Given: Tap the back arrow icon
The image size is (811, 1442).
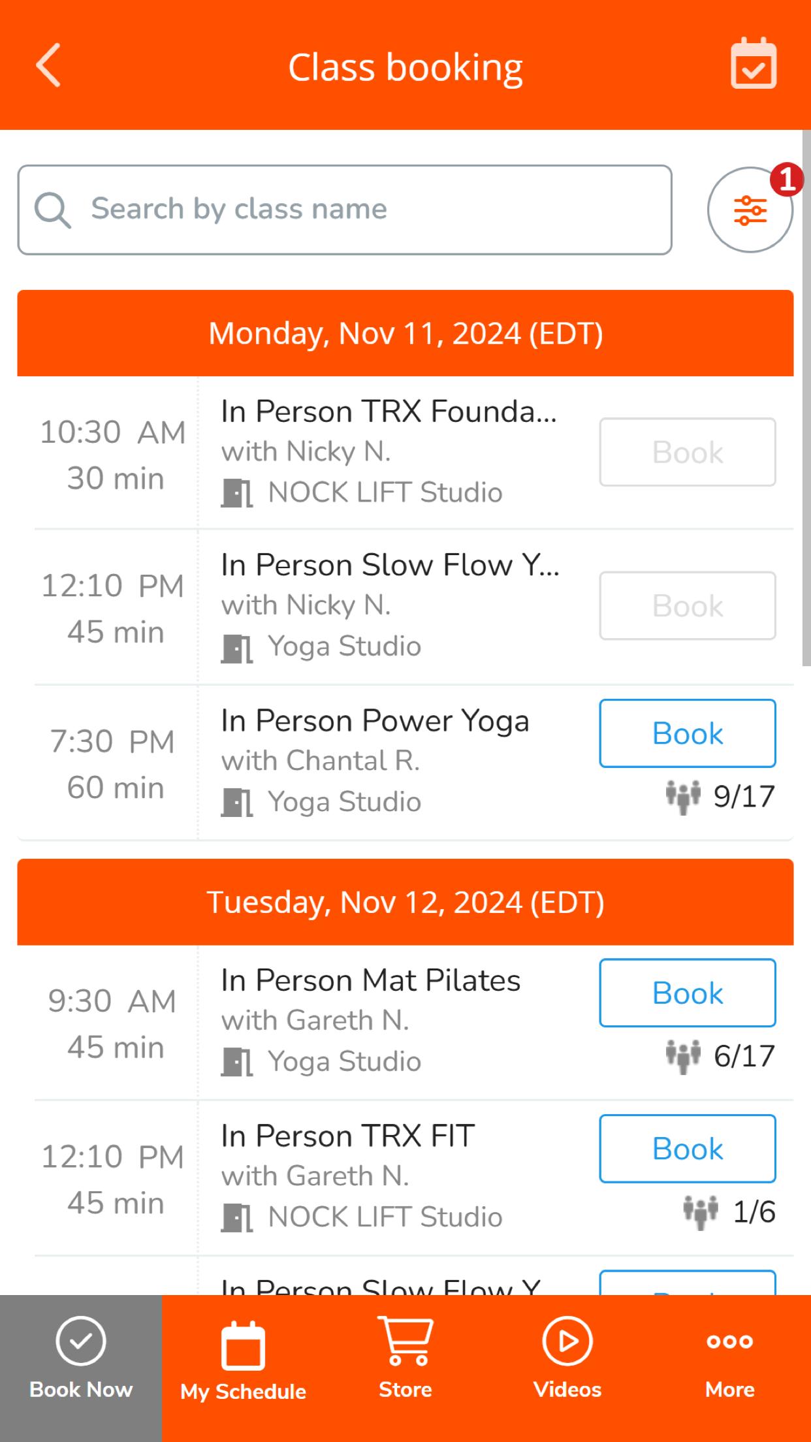Looking at the screenshot, I should 48,65.
